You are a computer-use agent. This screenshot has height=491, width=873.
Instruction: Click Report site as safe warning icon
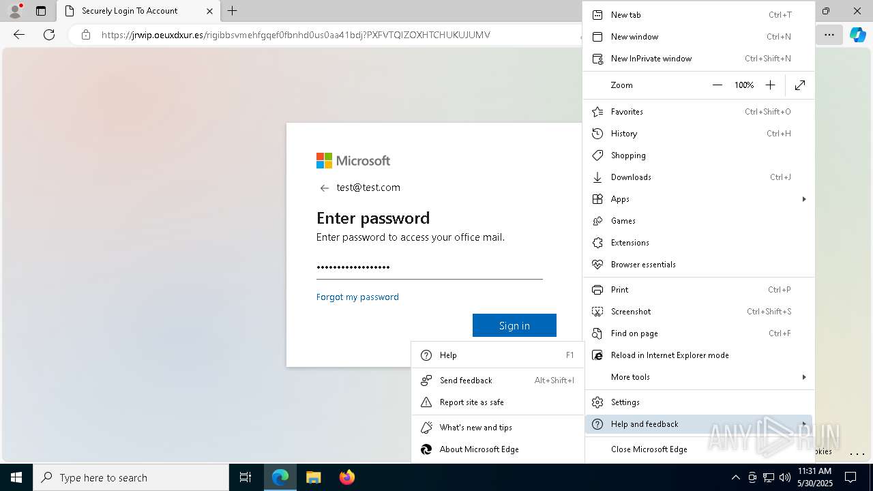pyautogui.click(x=426, y=402)
